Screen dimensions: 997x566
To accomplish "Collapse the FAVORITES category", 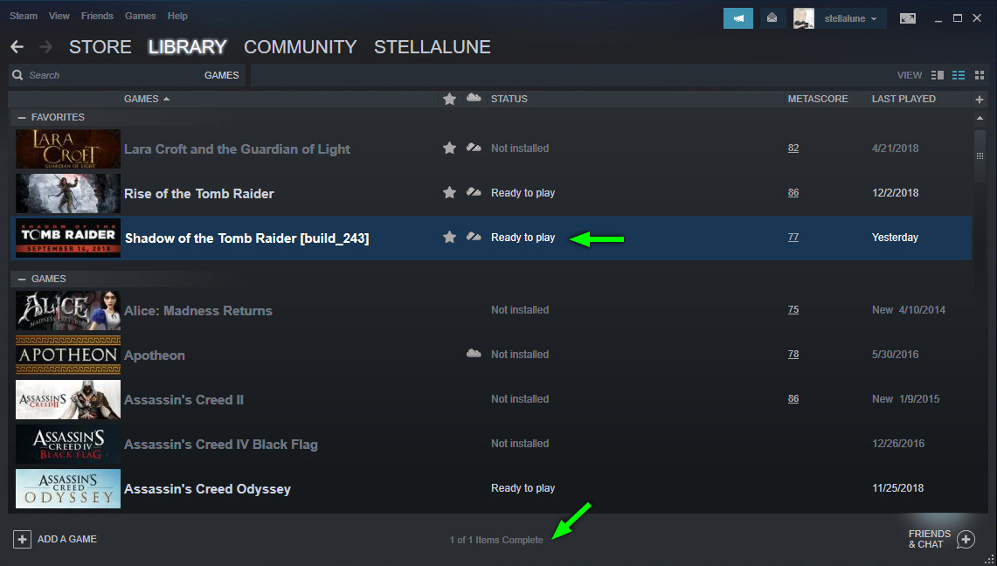I will (x=22, y=117).
